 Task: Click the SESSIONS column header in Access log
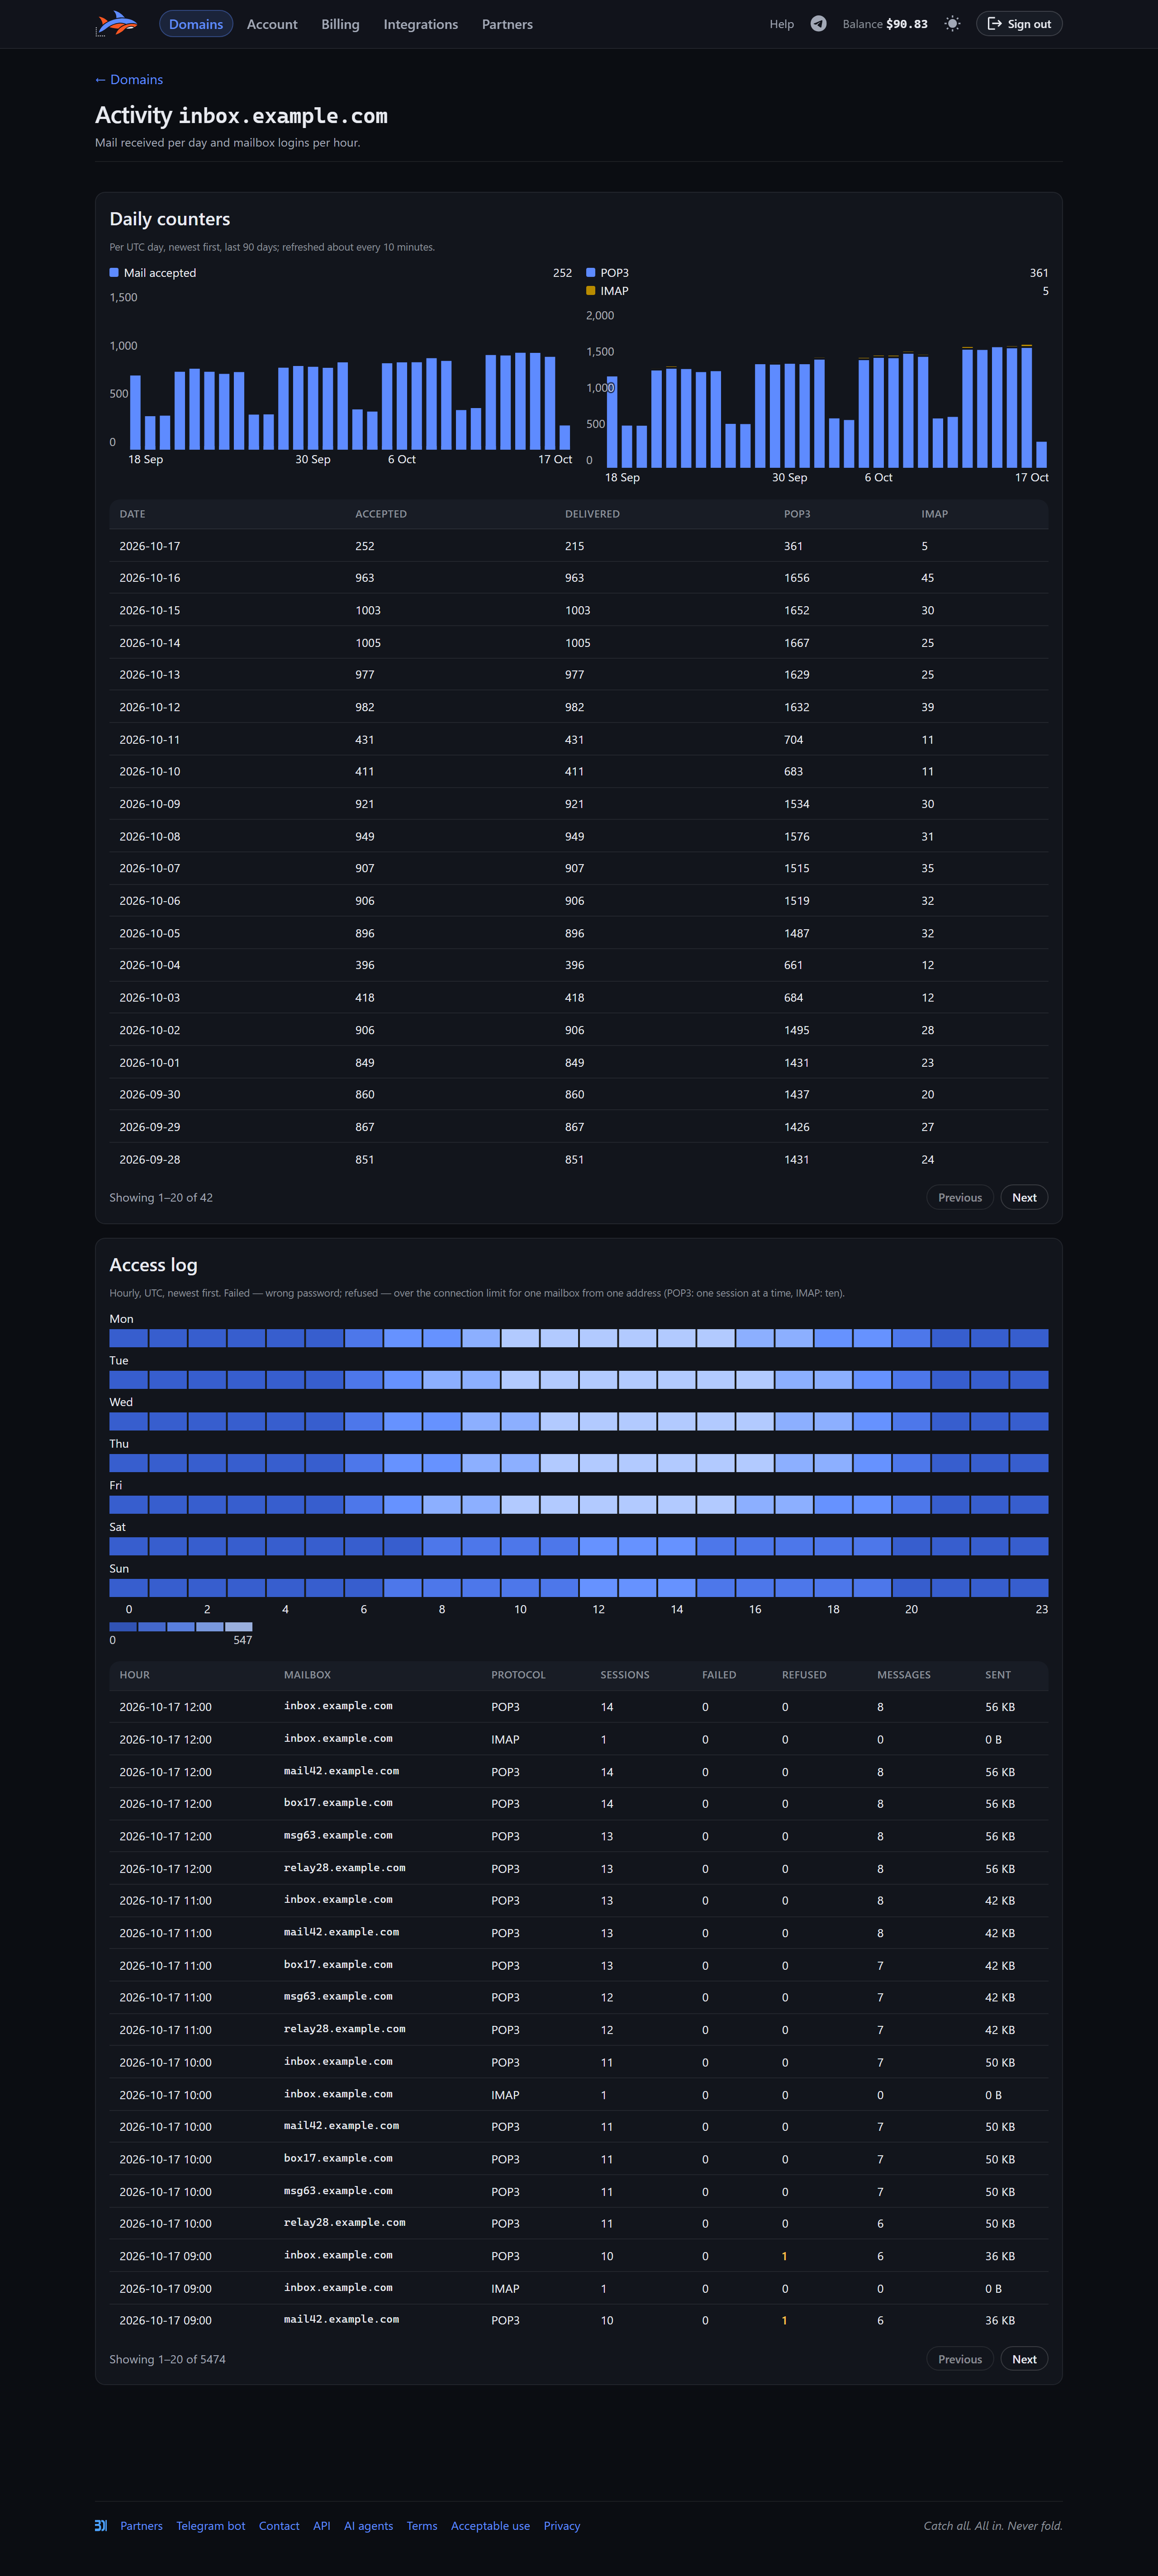click(625, 1675)
